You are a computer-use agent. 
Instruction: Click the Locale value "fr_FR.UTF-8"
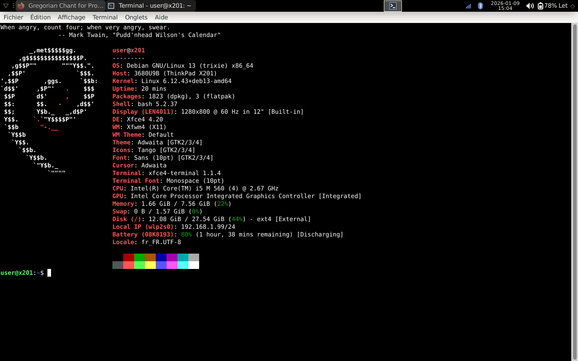coord(161,242)
